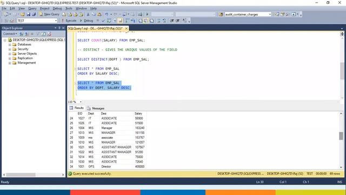Open the Edit menu
Screen dimensions: 346x195
[x=12, y=9]
